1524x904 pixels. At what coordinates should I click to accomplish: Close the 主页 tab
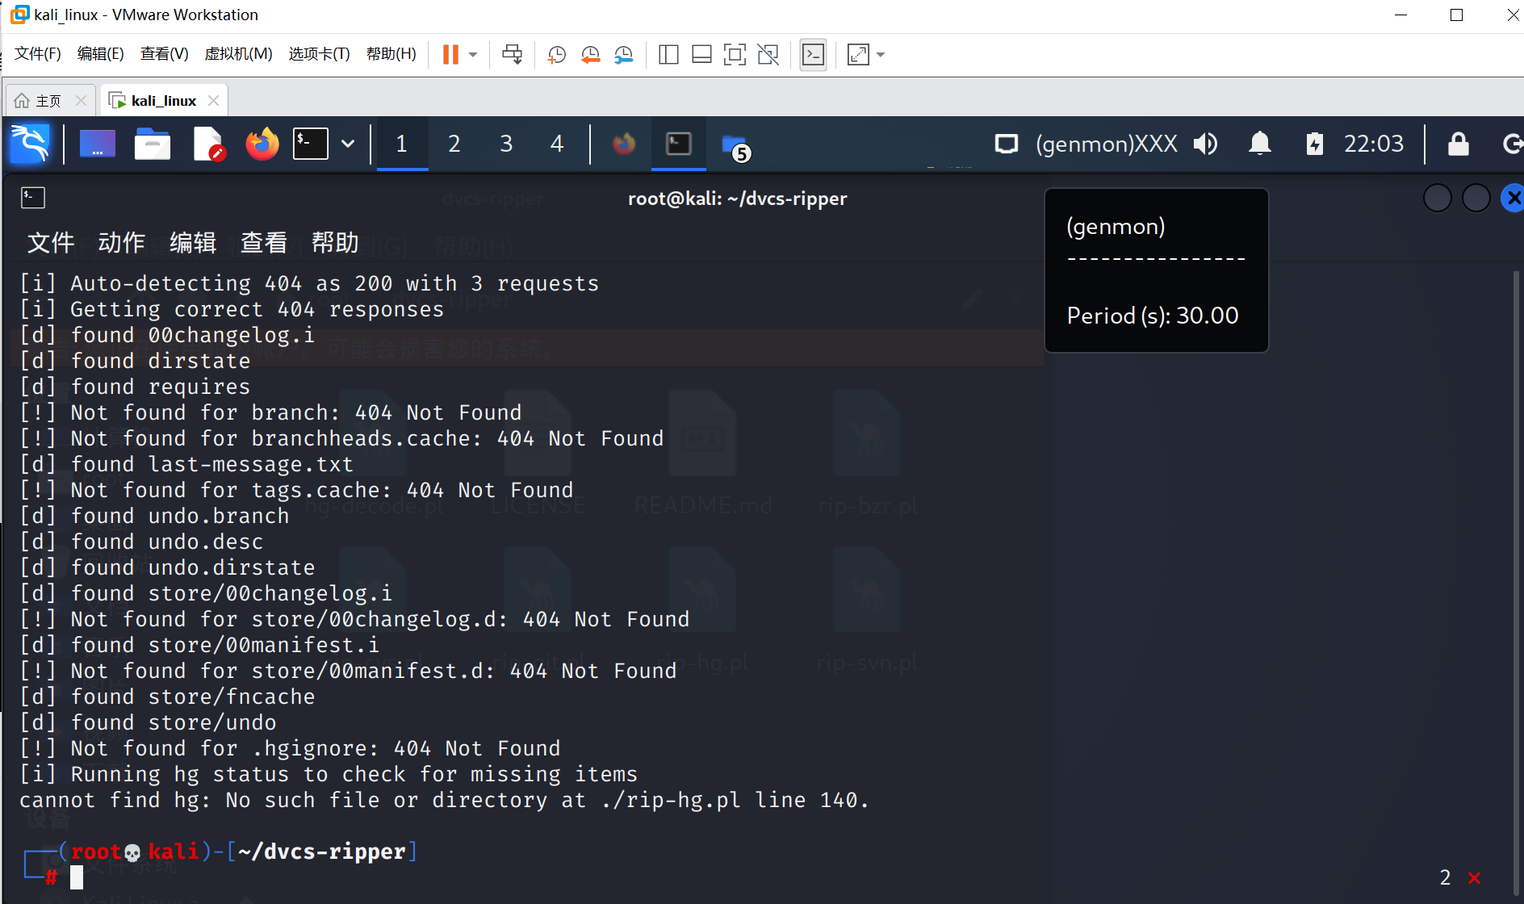click(81, 101)
